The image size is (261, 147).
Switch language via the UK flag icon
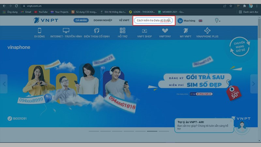tap(200, 21)
